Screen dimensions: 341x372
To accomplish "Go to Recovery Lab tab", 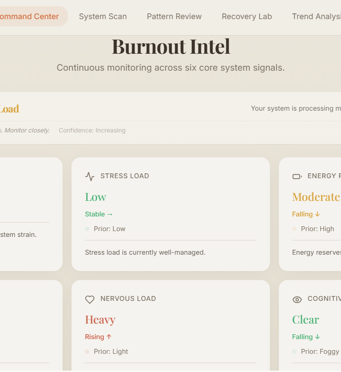I will tap(247, 16).
